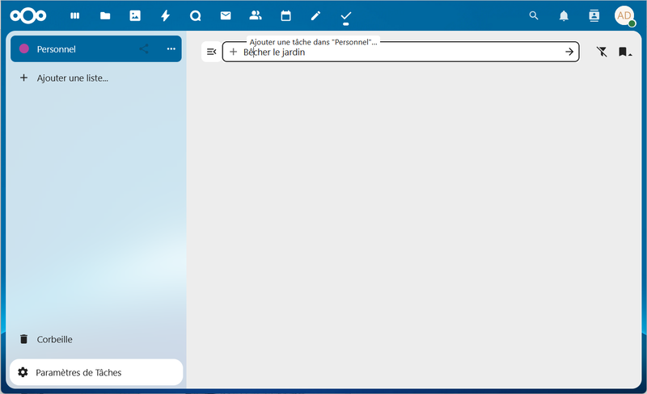Share the Personnel list
The height and width of the screenshot is (394, 647).
(144, 49)
